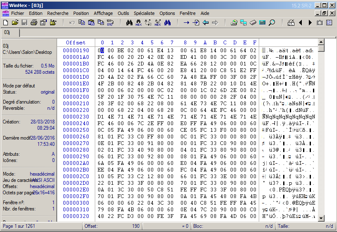Open the Options menu

tap(167, 13)
